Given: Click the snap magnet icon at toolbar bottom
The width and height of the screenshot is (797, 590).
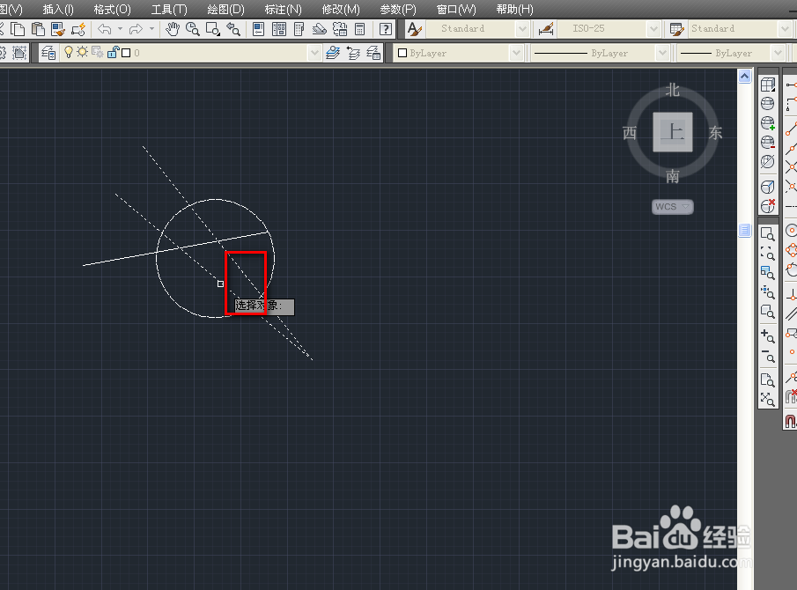Looking at the screenshot, I should click(790, 421).
